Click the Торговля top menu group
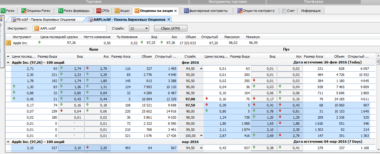This screenshot has height=154, width=380. (x=94, y=2)
